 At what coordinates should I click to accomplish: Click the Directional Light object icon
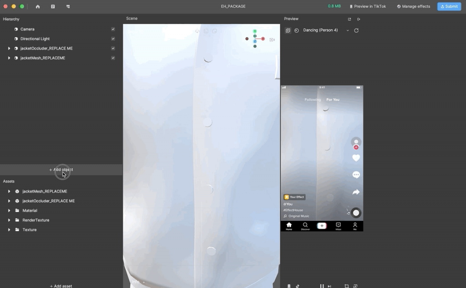16,39
